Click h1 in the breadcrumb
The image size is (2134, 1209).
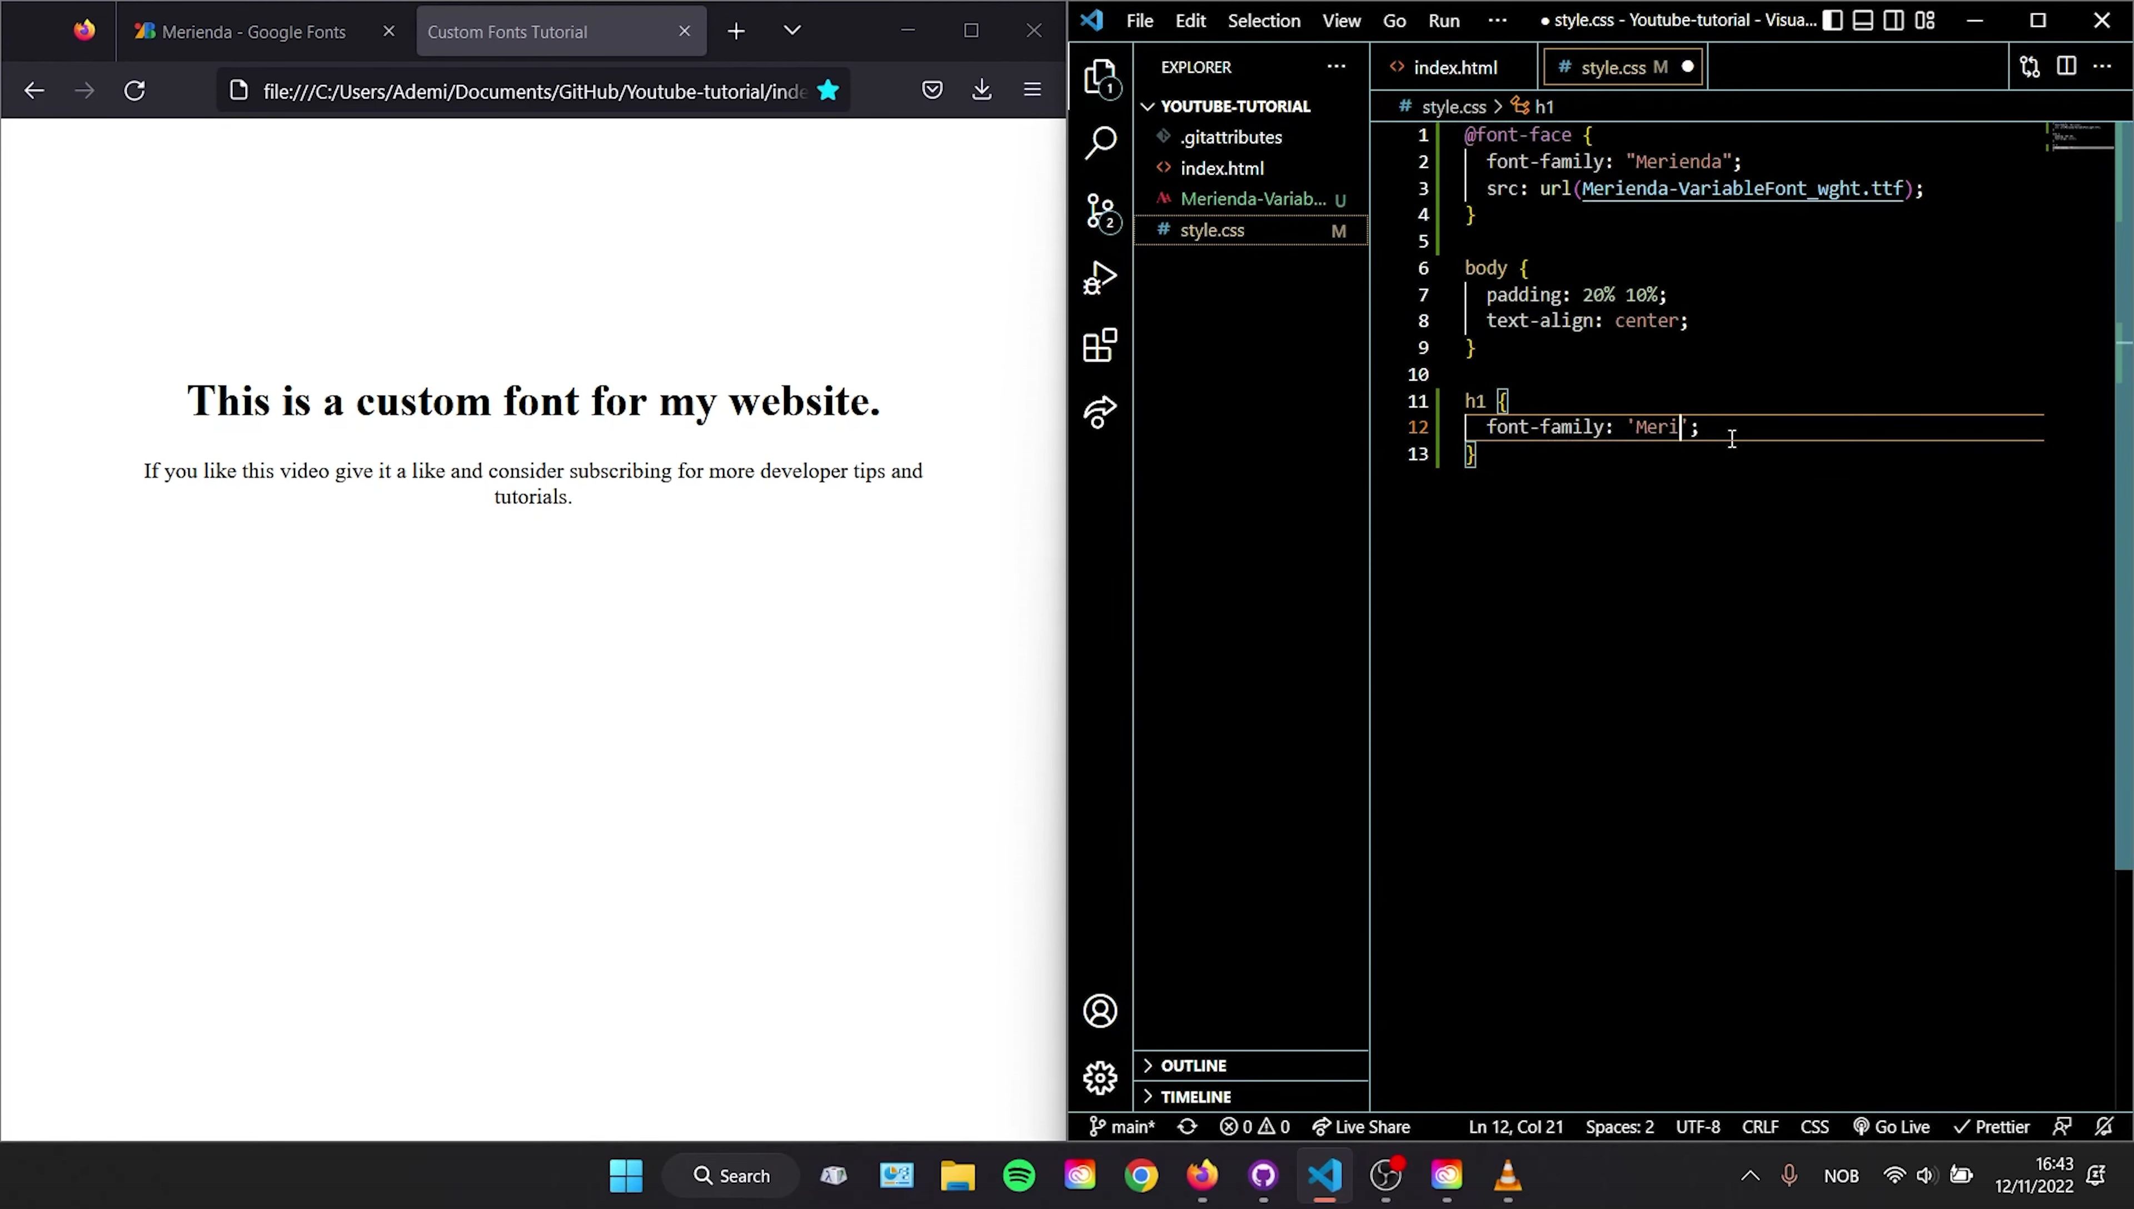1543,106
